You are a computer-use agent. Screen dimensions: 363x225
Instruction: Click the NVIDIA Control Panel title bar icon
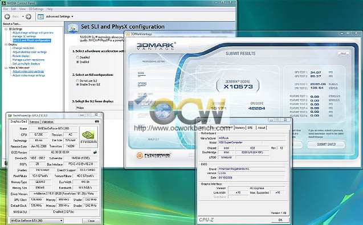tap(3, 3)
